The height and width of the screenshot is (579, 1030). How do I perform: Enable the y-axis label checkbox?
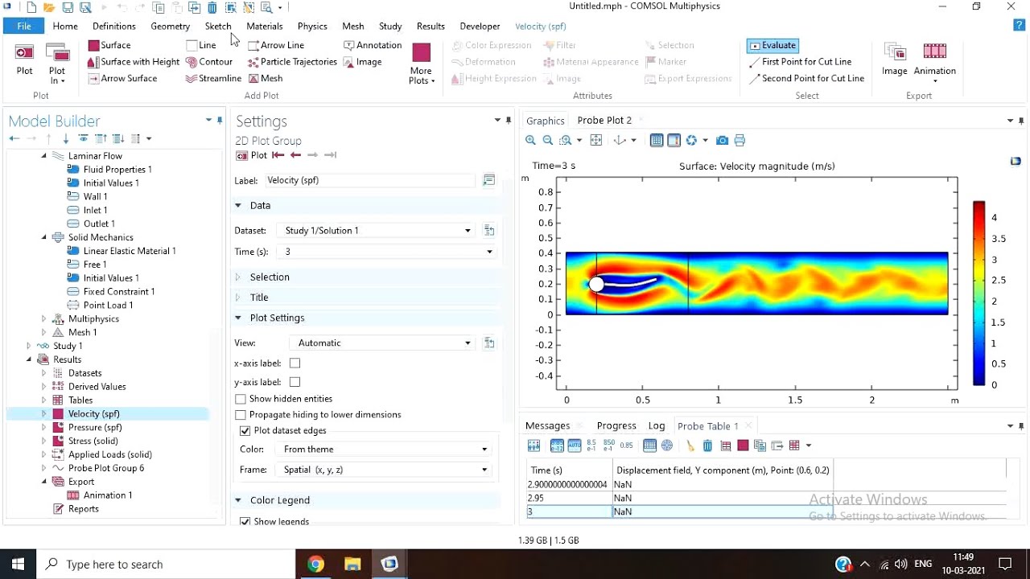tap(295, 382)
